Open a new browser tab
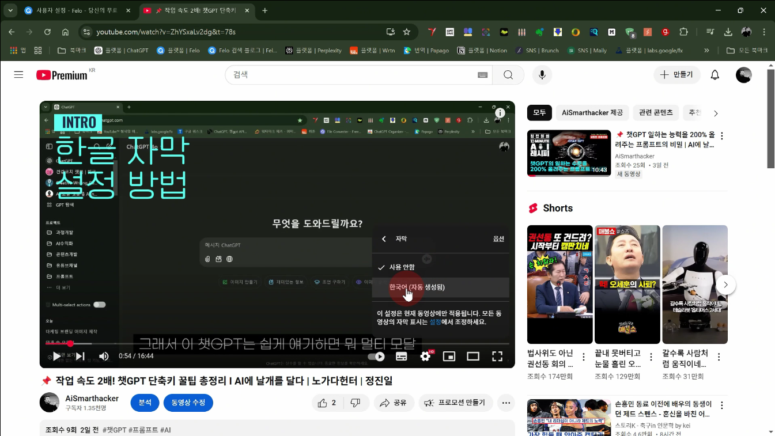The height and width of the screenshot is (436, 775). [265, 10]
